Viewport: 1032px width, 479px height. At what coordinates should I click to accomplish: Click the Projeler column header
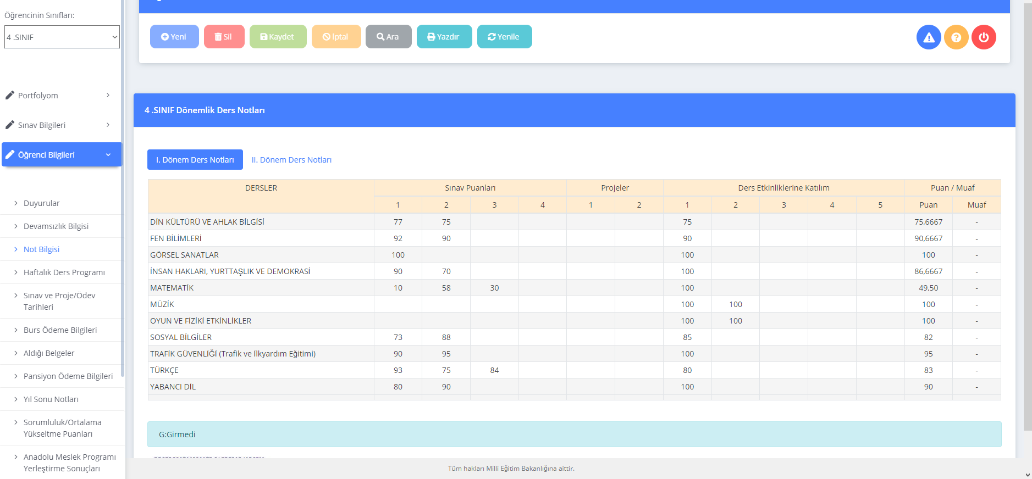[615, 188]
